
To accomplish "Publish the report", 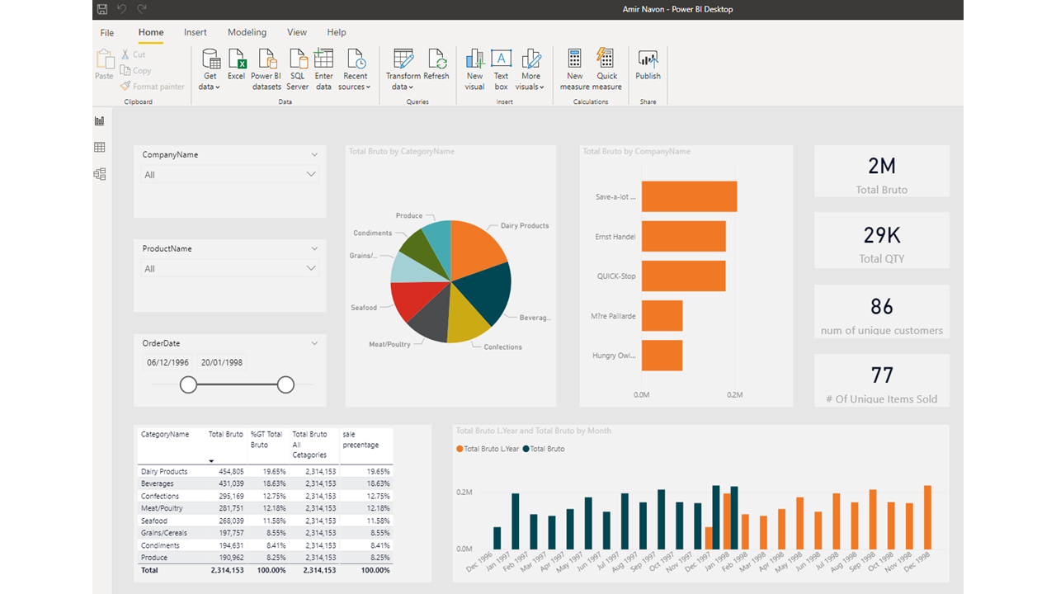I will pyautogui.click(x=648, y=59).
